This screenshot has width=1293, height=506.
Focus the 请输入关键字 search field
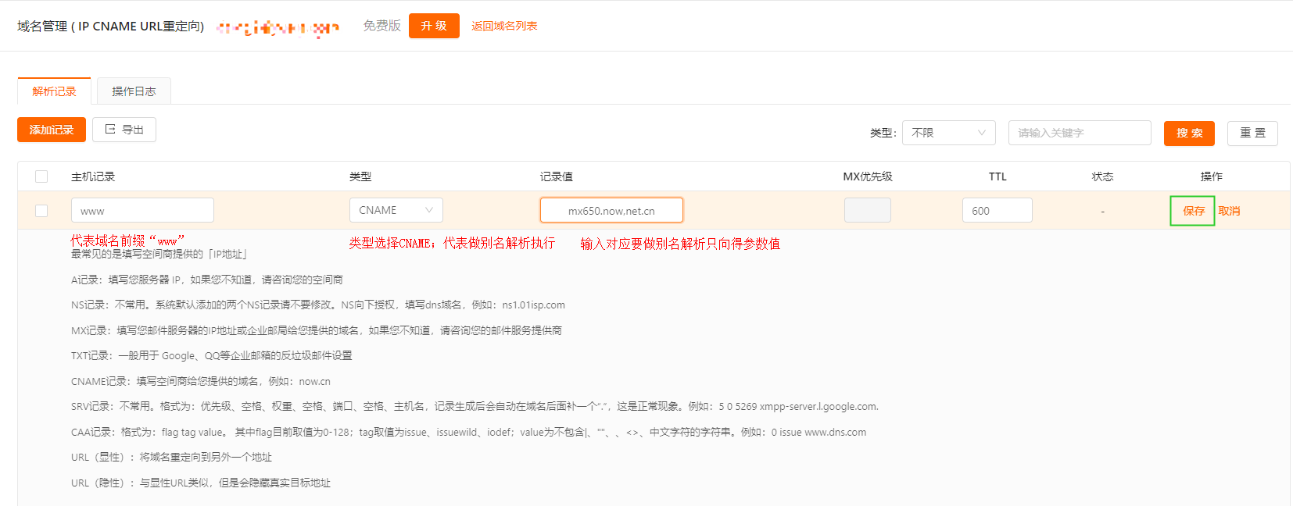(1079, 133)
